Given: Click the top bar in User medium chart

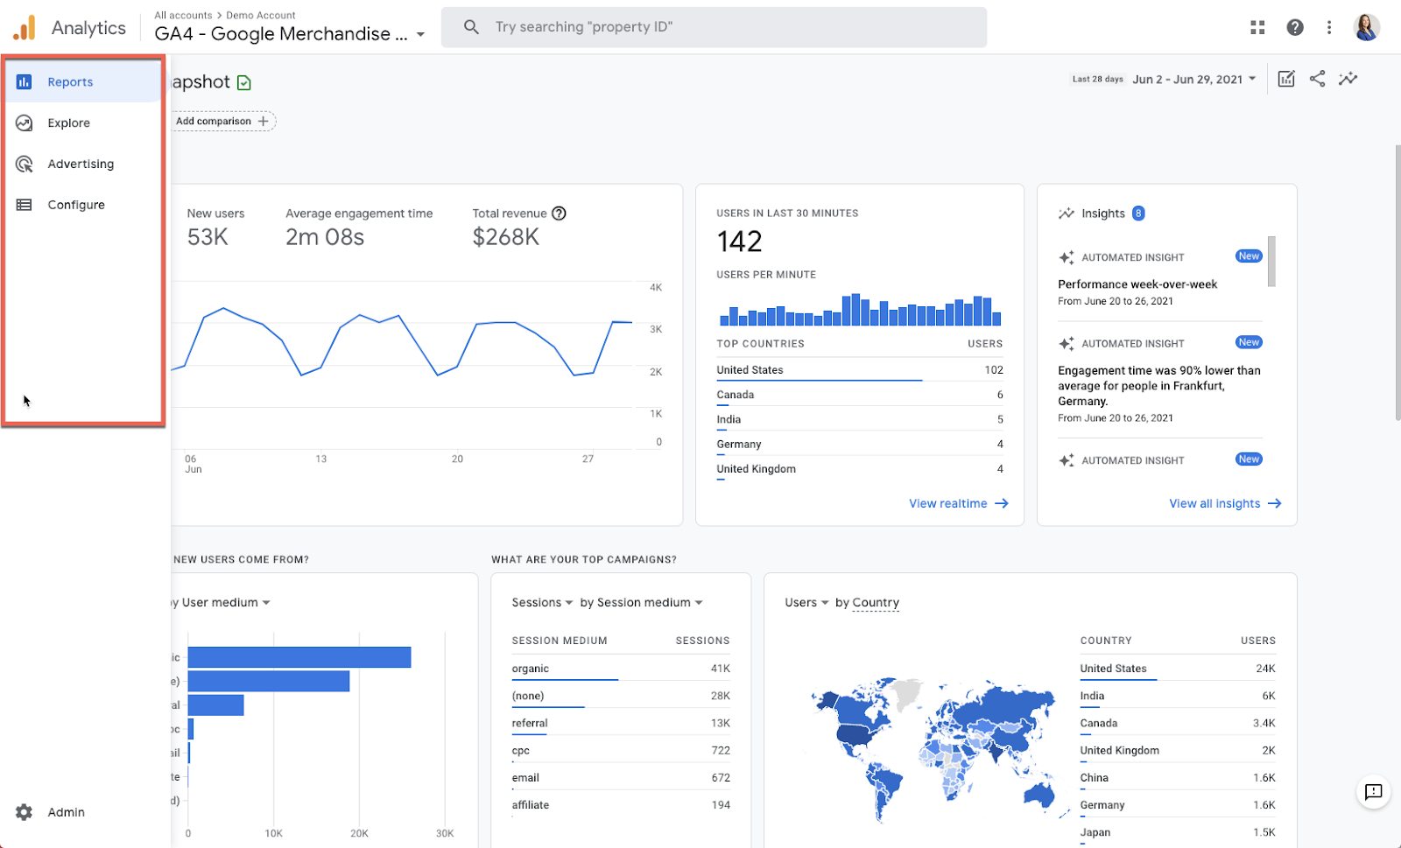Looking at the screenshot, I should (299, 657).
